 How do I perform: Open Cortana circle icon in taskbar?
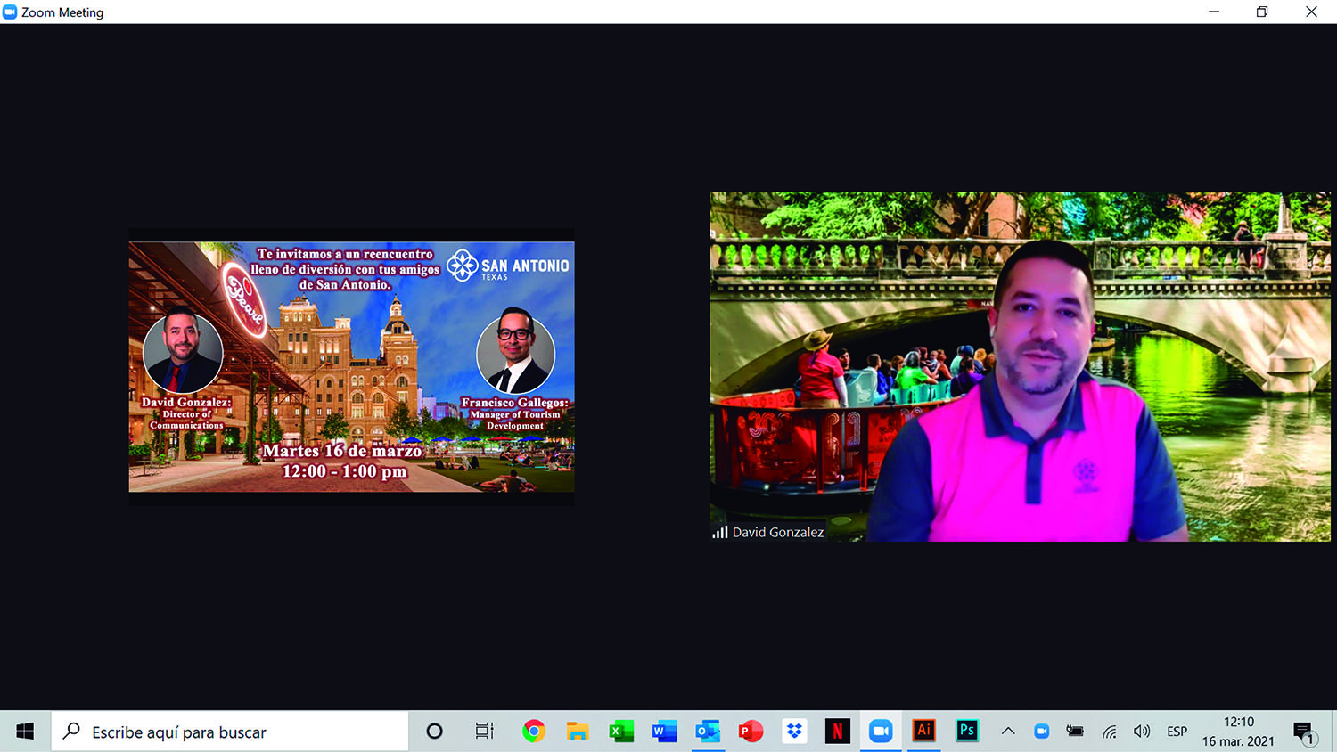click(434, 732)
